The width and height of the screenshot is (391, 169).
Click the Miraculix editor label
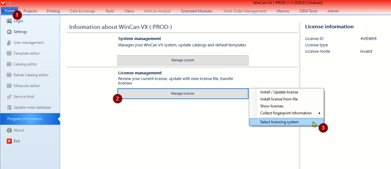click(x=27, y=86)
